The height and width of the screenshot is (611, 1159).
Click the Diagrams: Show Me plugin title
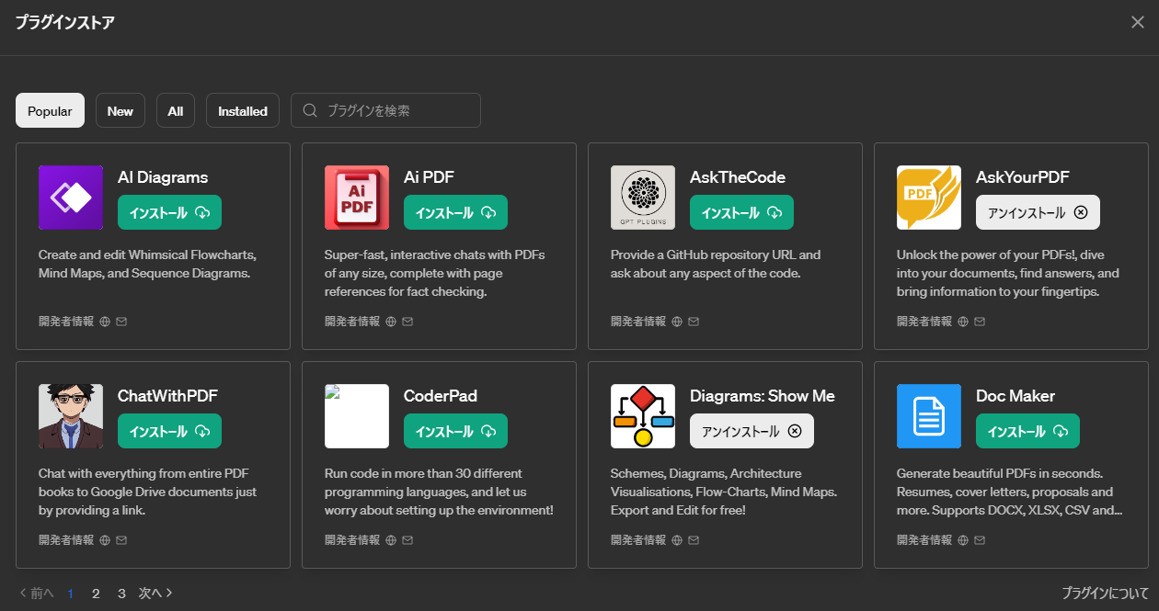click(x=763, y=396)
